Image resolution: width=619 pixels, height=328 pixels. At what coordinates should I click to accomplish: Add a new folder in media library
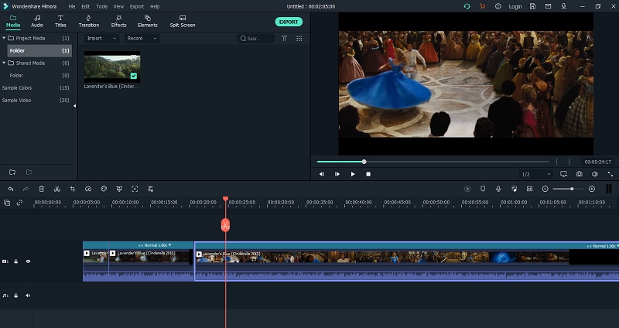[12, 172]
